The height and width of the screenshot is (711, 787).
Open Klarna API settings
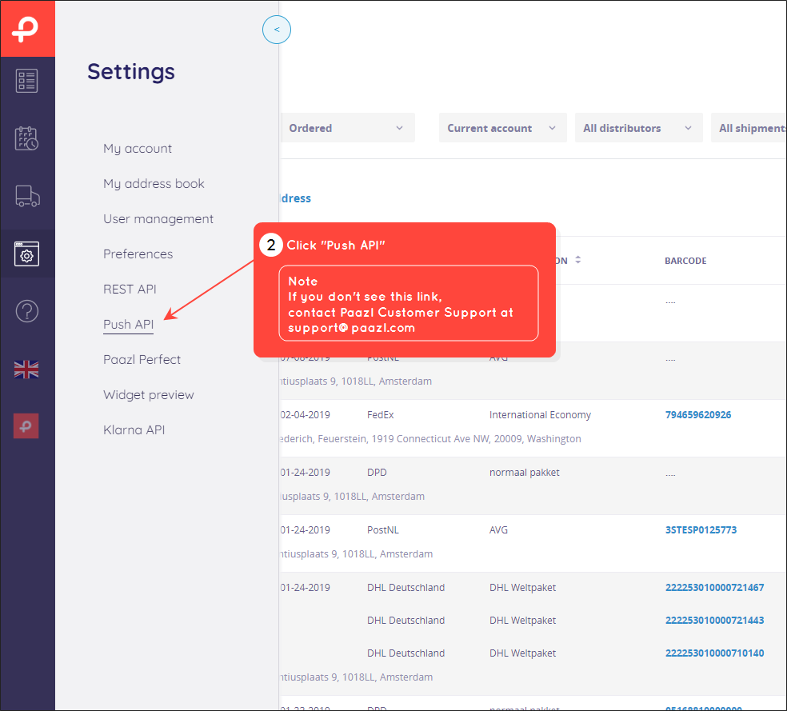pyautogui.click(x=134, y=430)
